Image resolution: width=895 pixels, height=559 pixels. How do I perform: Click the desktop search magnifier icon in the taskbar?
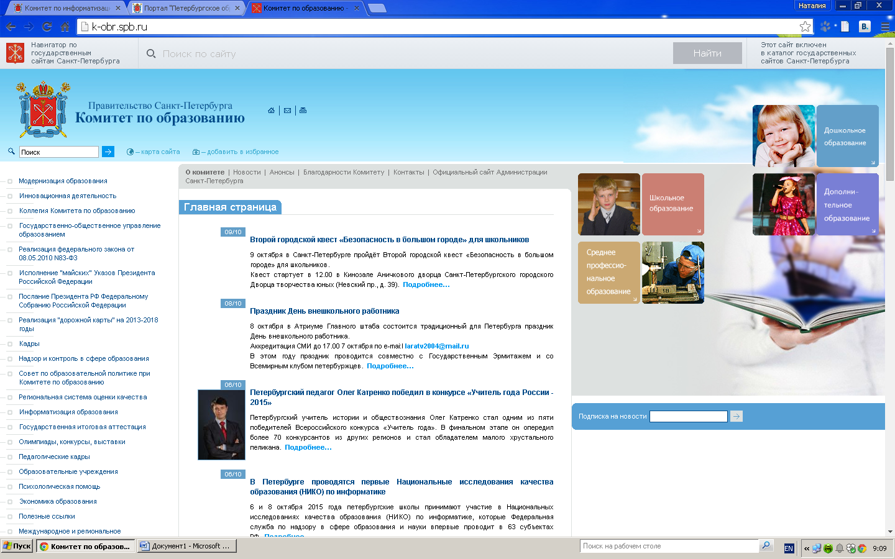coord(766,546)
